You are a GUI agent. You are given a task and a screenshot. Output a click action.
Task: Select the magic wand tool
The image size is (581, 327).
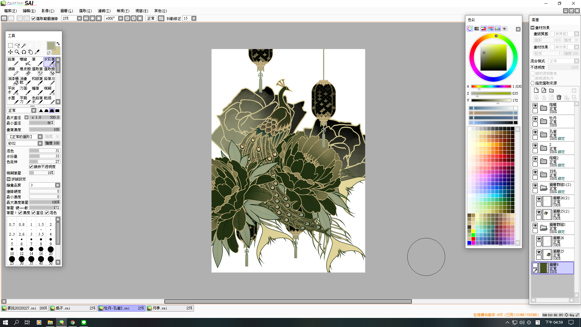pos(24,45)
